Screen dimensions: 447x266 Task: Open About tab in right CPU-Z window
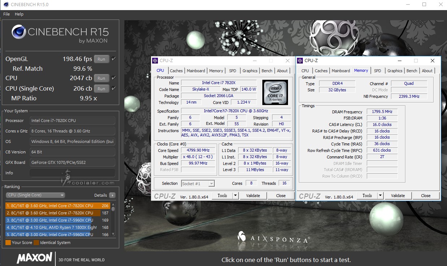point(427,71)
